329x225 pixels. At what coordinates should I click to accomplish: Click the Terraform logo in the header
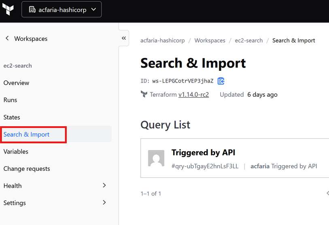pyautogui.click(x=7, y=9)
